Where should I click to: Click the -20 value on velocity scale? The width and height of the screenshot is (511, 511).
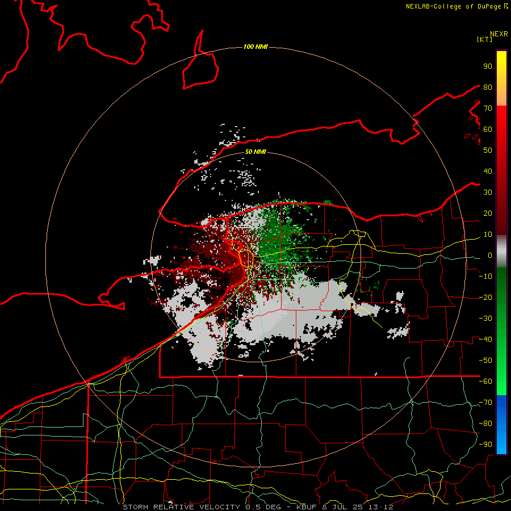(x=485, y=298)
